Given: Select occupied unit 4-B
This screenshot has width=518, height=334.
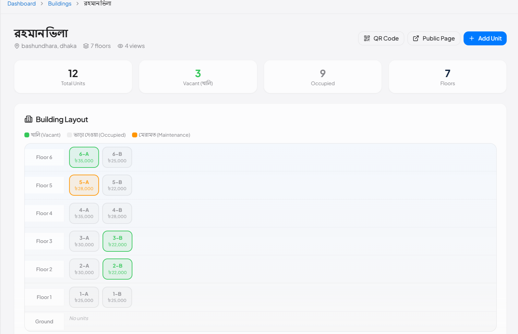Looking at the screenshot, I should 117,213.
